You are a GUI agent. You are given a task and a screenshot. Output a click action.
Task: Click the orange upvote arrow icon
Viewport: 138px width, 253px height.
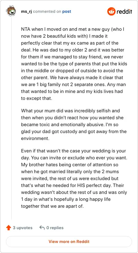click(9, 228)
